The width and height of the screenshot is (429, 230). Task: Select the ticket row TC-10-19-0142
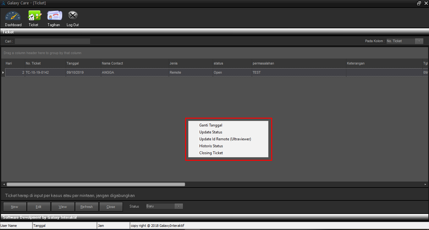coord(37,73)
